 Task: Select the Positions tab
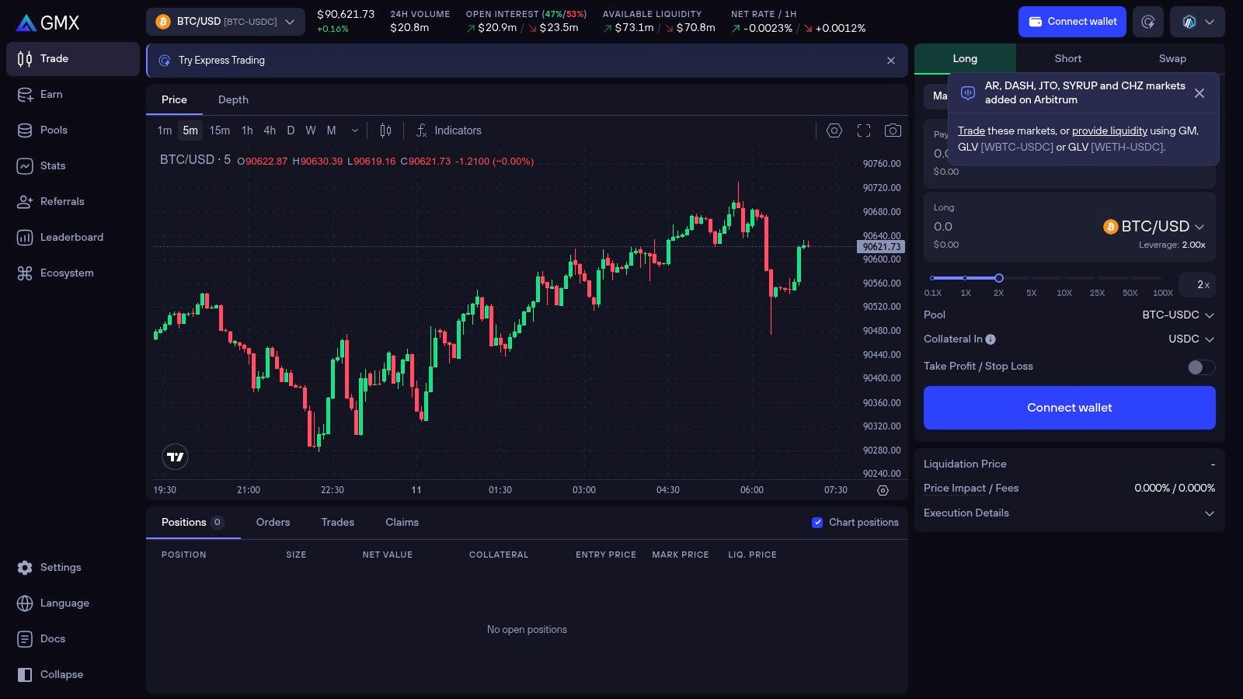193,523
